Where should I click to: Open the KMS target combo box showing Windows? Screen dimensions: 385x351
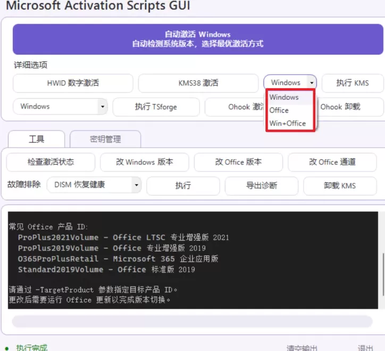click(x=290, y=83)
